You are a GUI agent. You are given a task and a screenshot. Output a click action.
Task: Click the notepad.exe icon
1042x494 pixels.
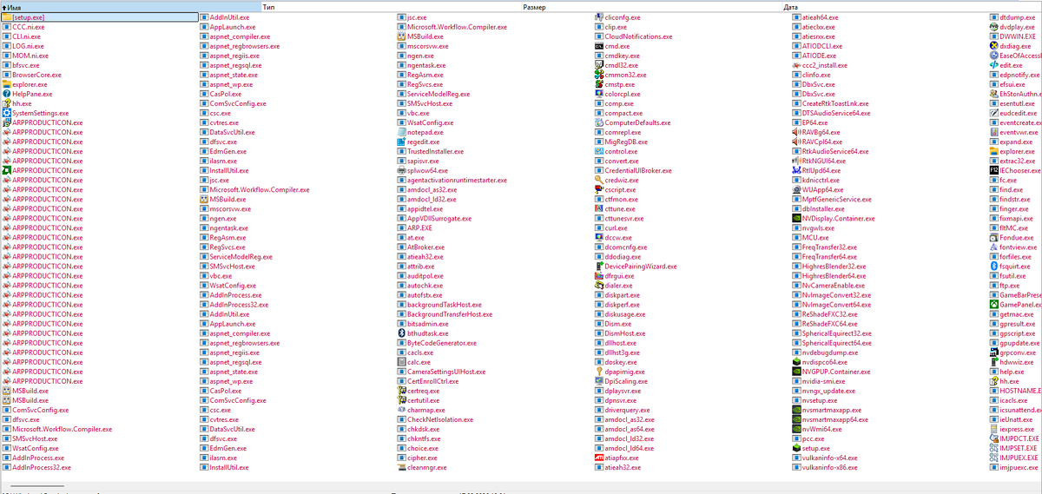[x=401, y=132]
